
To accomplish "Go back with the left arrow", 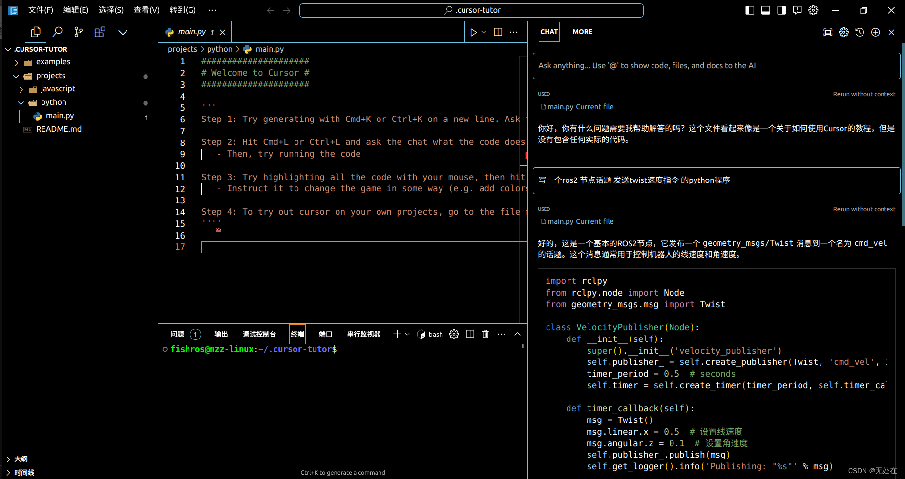I will tap(271, 10).
